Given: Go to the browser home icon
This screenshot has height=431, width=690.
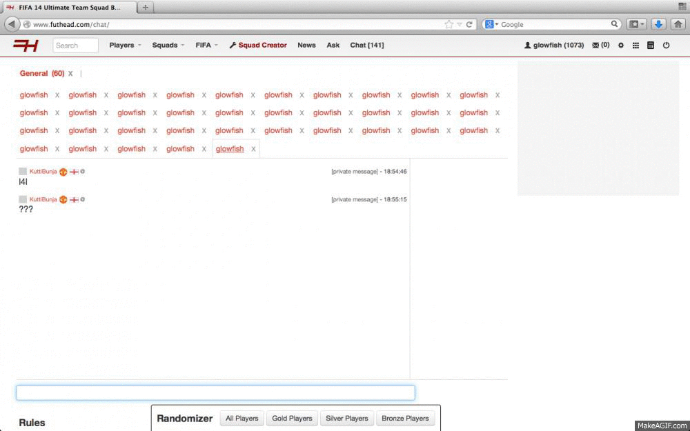Looking at the screenshot, I should point(678,24).
